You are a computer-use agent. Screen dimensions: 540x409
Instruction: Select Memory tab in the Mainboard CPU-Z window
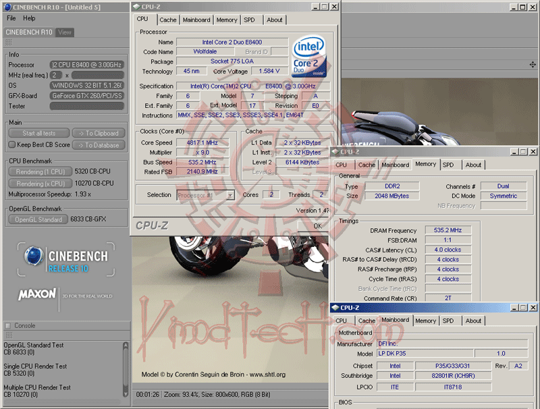pyautogui.click(x=426, y=321)
